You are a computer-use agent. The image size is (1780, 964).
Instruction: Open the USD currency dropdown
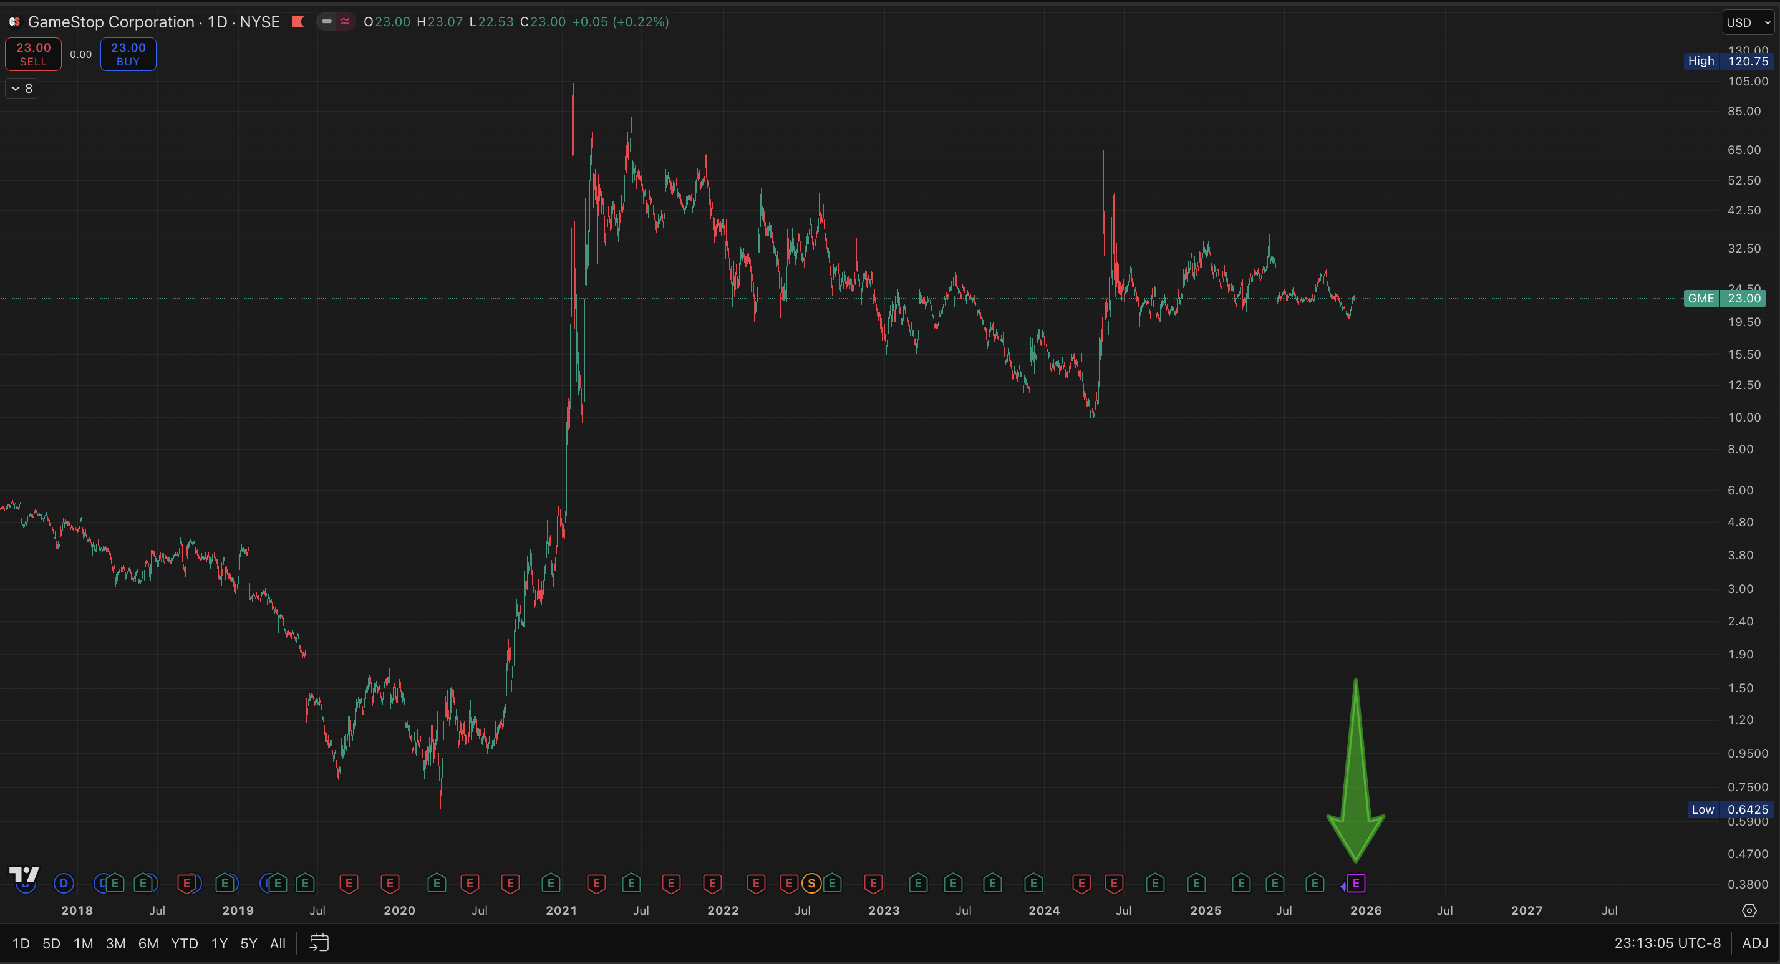point(1748,22)
